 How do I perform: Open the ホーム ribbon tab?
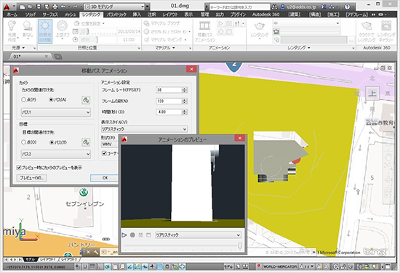[12, 15]
